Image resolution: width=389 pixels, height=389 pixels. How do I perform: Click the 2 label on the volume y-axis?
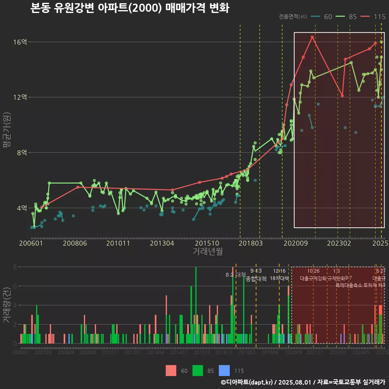click(x=15, y=325)
